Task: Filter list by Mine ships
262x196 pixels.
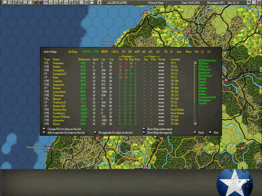Action: [x=189, y=52]
